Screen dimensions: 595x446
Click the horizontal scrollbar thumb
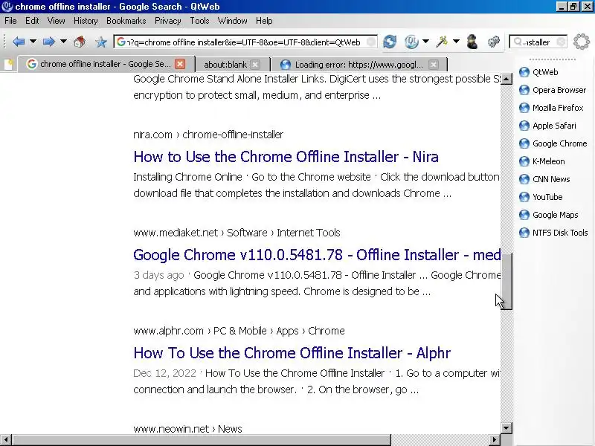201,440
